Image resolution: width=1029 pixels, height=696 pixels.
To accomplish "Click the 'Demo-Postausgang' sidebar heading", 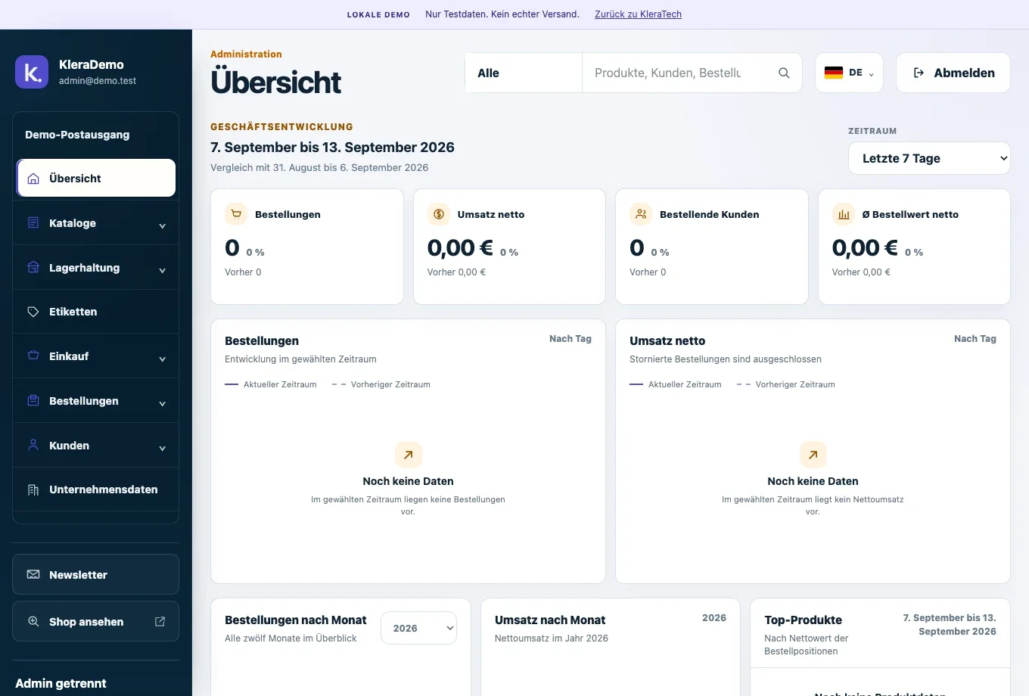I will (x=77, y=135).
